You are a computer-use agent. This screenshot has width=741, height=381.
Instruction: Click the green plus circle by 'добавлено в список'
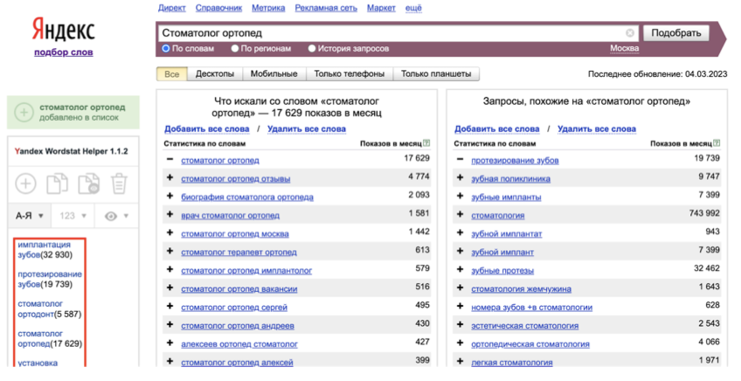click(x=24, y=113)
